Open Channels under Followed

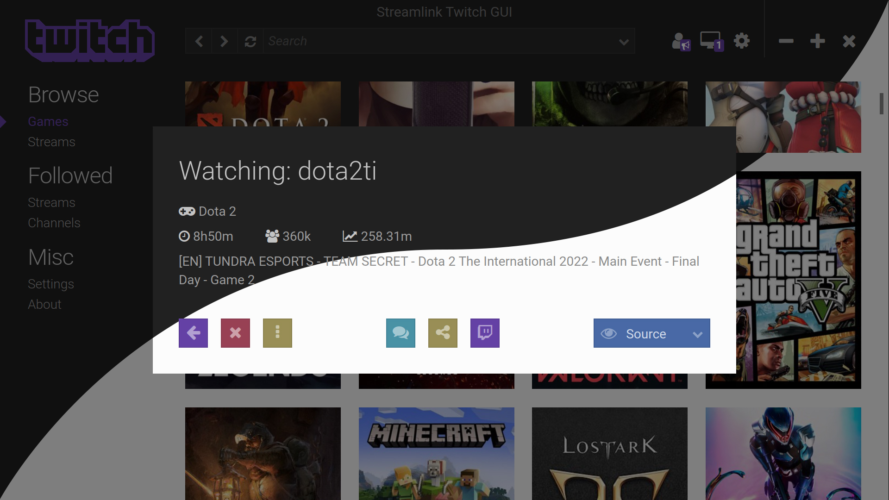(x=54, y=223)
